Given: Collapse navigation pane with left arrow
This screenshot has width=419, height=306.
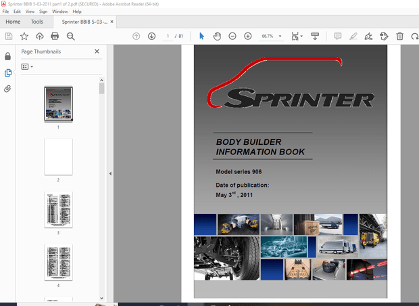Looking at the screenshot, I should [x=110, y=173].
